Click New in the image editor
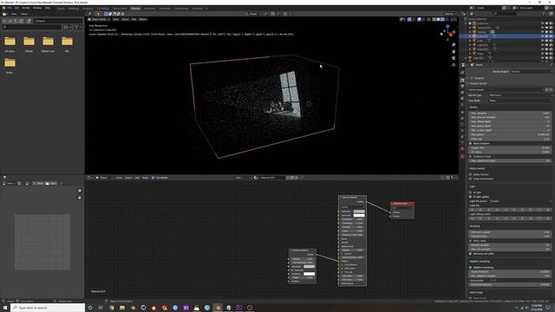 38,183
